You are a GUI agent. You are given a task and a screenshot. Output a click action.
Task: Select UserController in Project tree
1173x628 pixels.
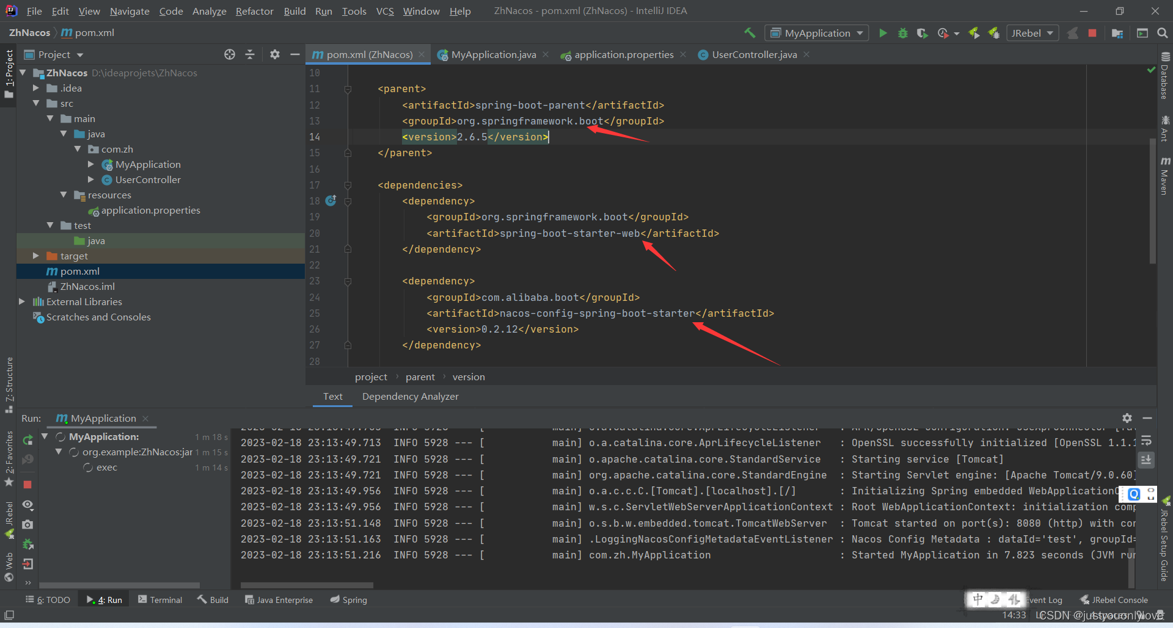[148, 179]
